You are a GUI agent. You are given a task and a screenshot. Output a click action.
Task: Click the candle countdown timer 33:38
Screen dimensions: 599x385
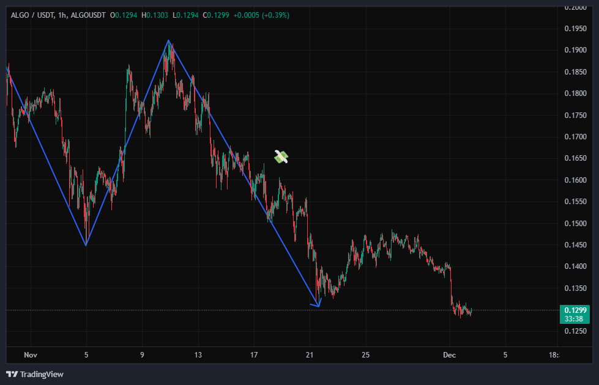pos(574,318)
